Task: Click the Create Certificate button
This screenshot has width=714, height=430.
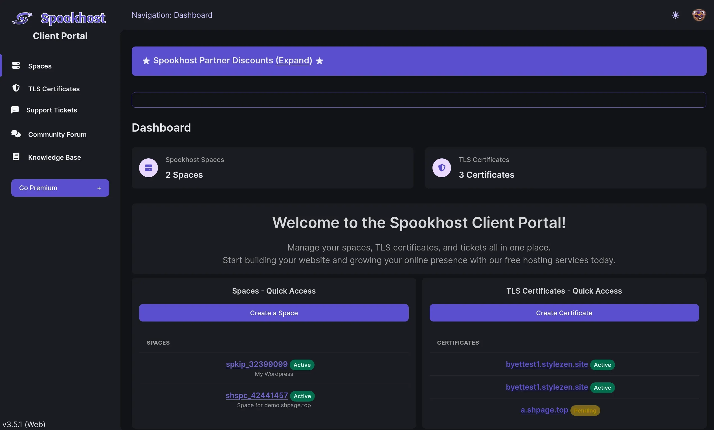Action: [x=564, y=313]
